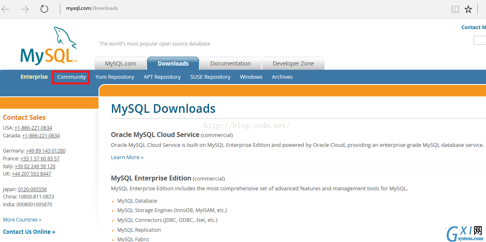Image resolution: width=486 pixels, height=242 pixels.
Task: Click the tagline about popular open source database
Action: click(155, 44)
